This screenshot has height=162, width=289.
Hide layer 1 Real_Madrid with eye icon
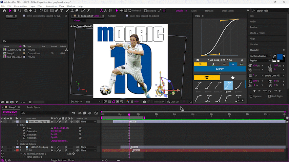click(2, 122)
